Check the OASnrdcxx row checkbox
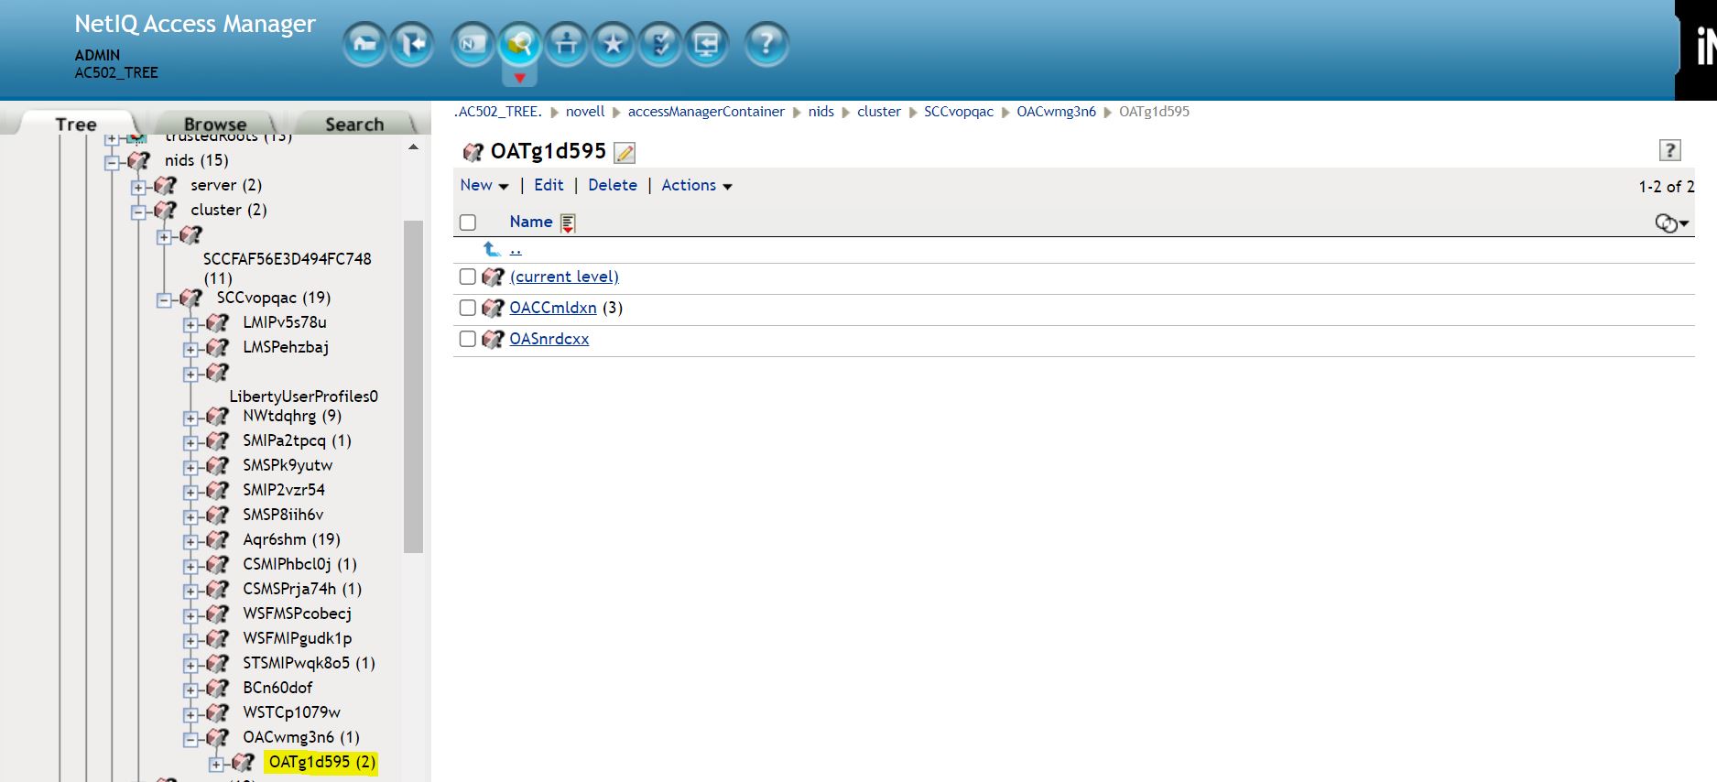The image size is (1717, 782). [x=468, y=339]
